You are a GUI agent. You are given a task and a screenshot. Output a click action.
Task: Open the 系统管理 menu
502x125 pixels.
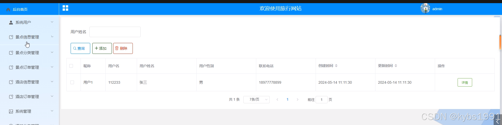coord(29,111)
